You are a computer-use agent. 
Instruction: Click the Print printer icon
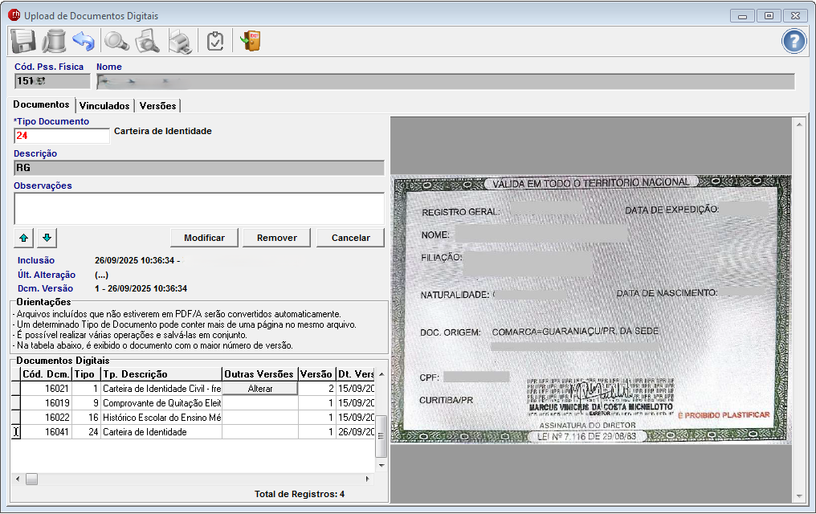(179, 40)
